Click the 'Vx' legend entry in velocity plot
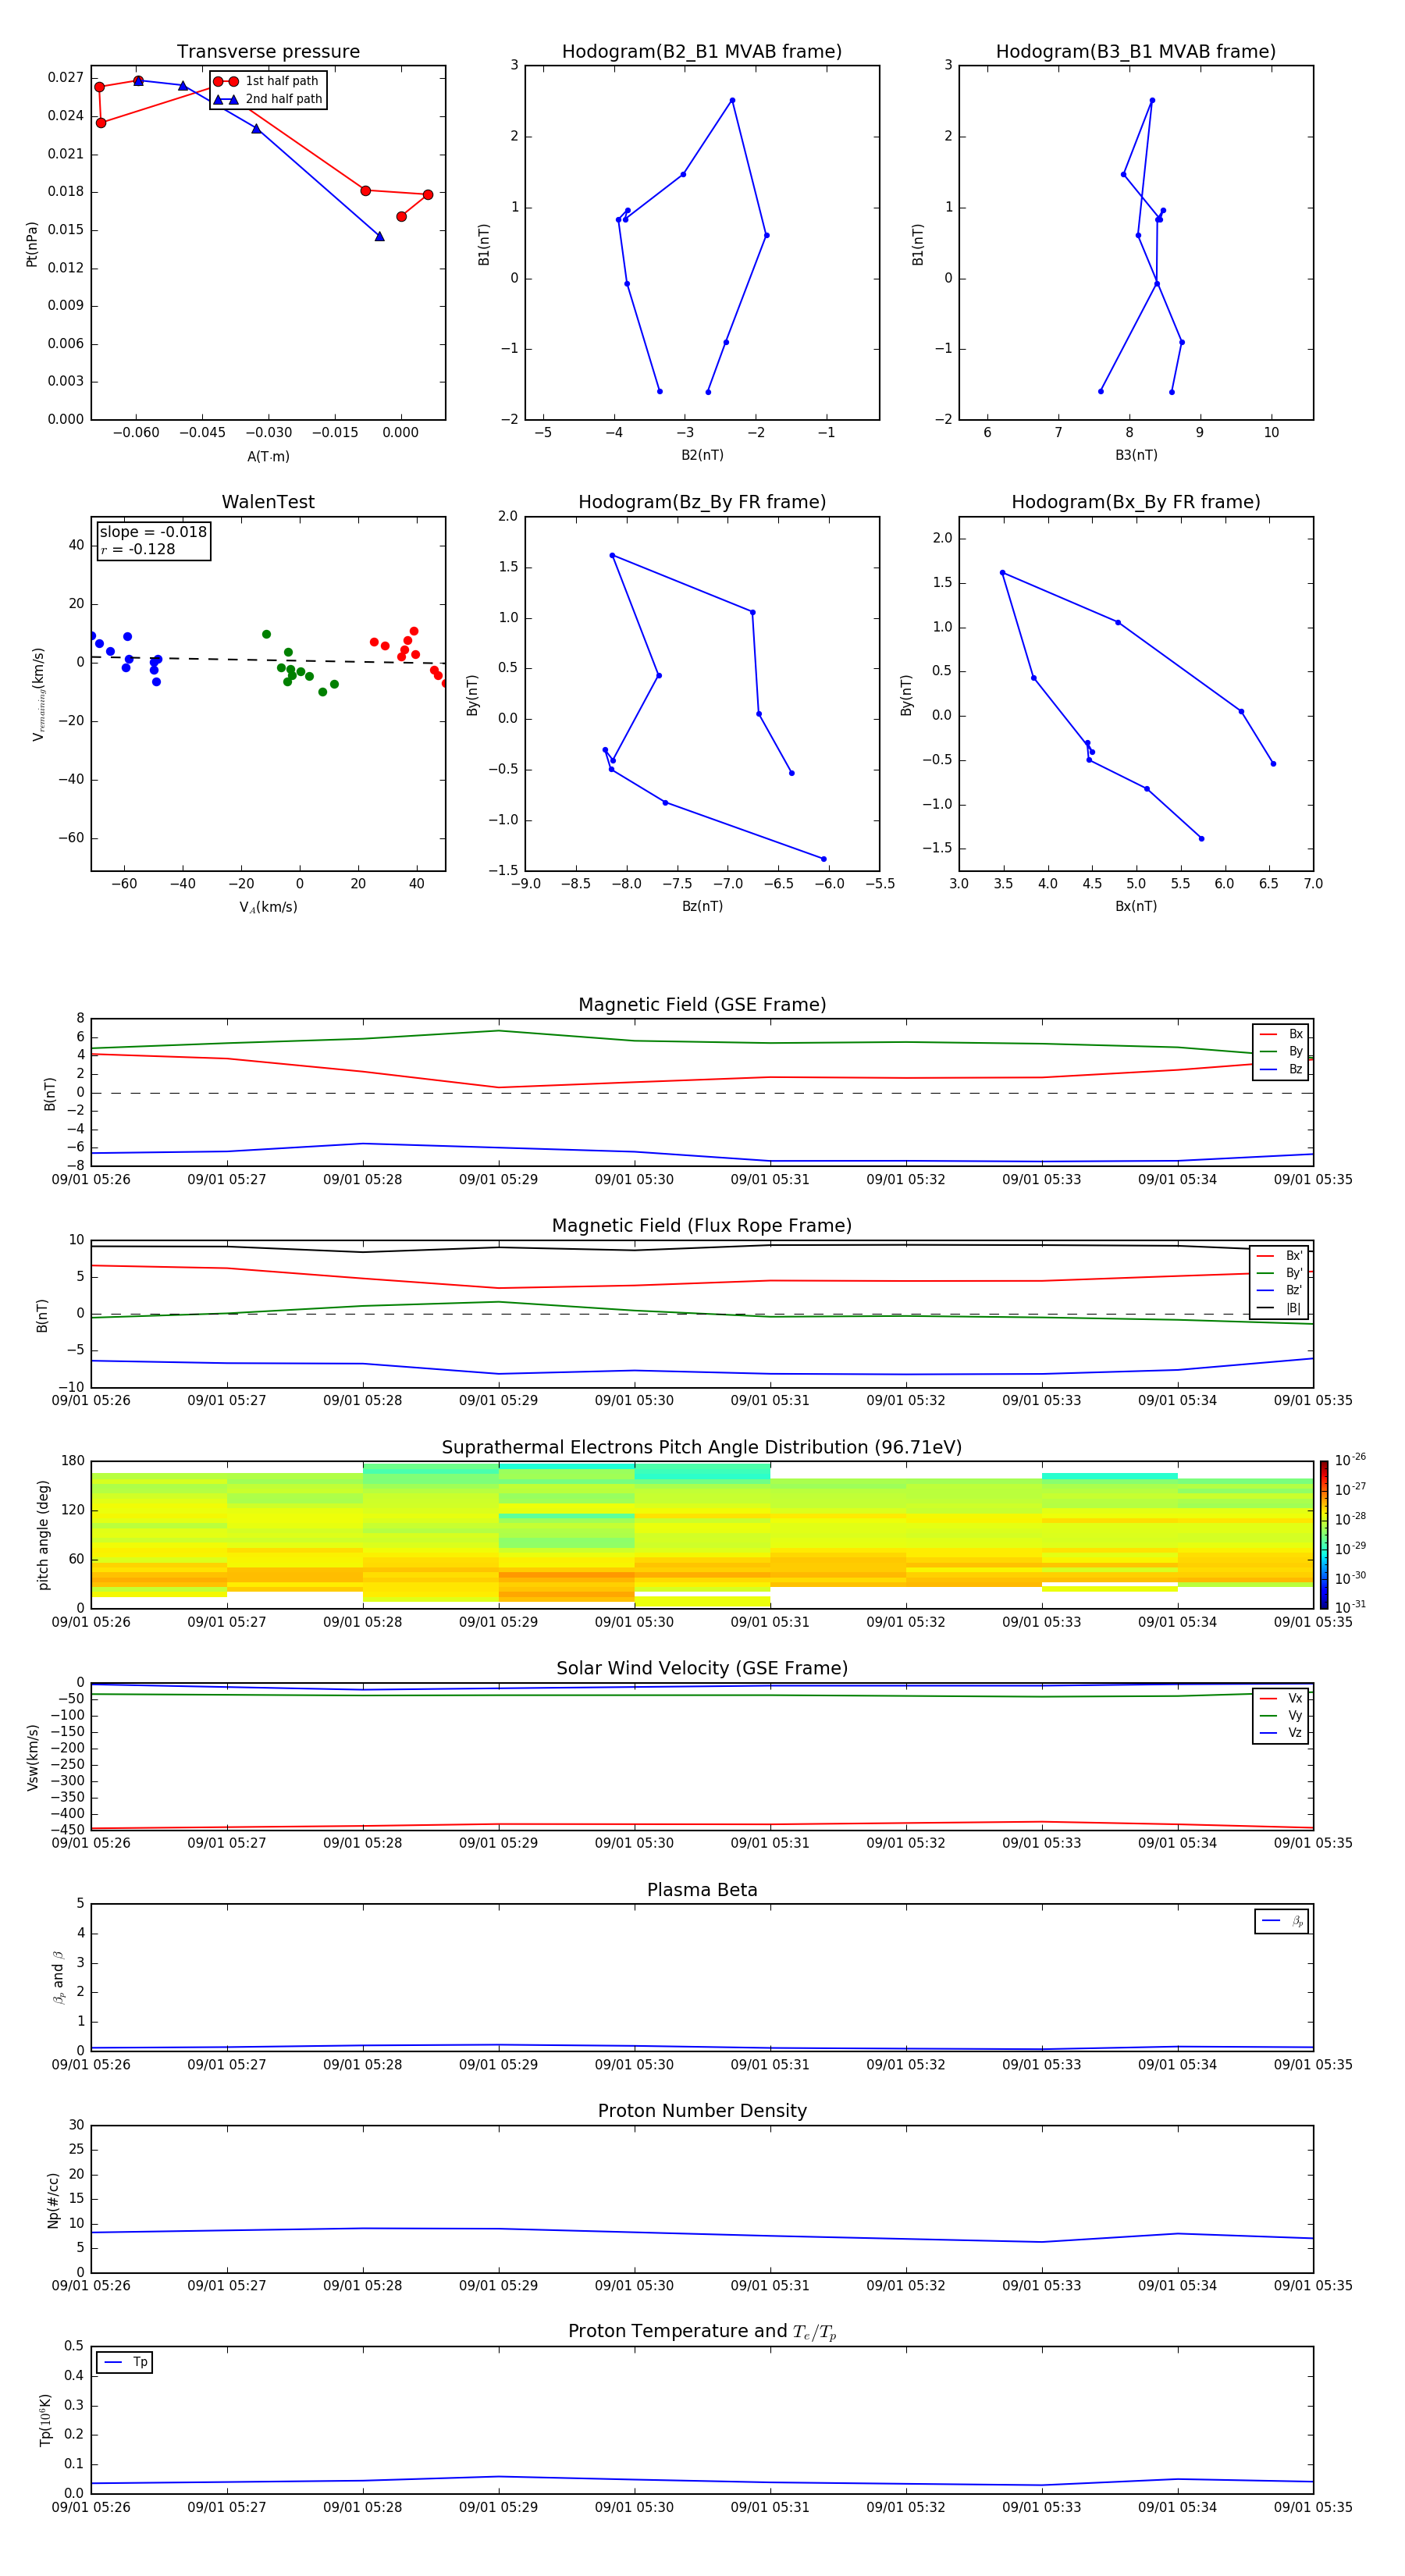Image resolution: width=1405 pixels, height=2576 pixels. click(x=1281, y=1698)
